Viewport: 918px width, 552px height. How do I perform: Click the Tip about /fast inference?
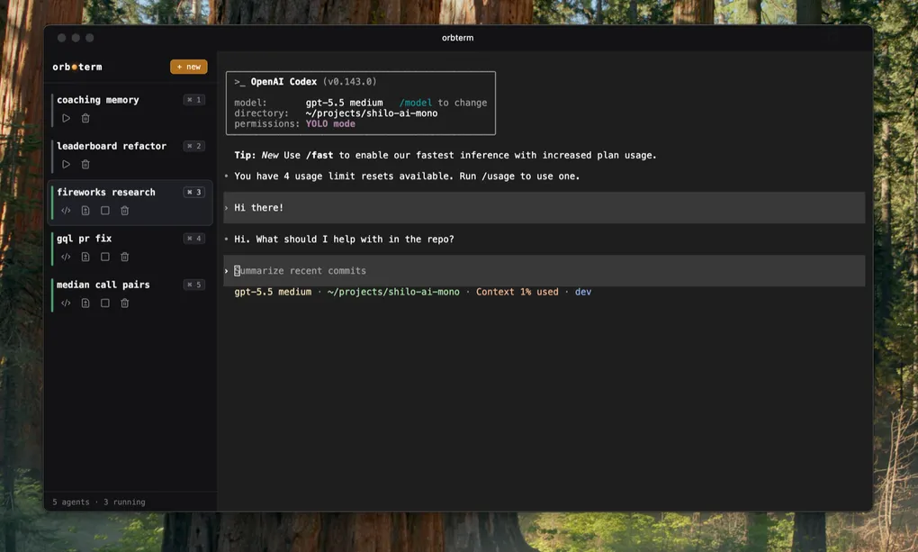[x=445, y=155]
